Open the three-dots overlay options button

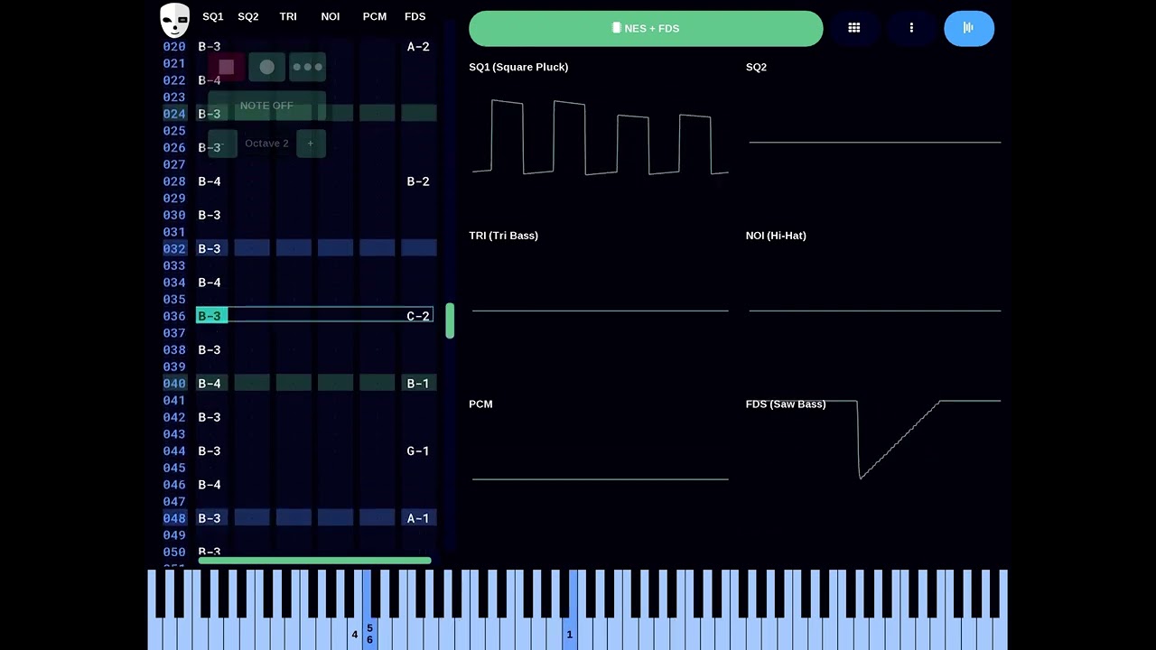point(308,67)
